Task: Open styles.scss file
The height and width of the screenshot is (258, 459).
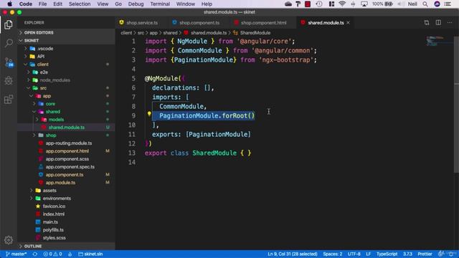Action: [66, 237]
